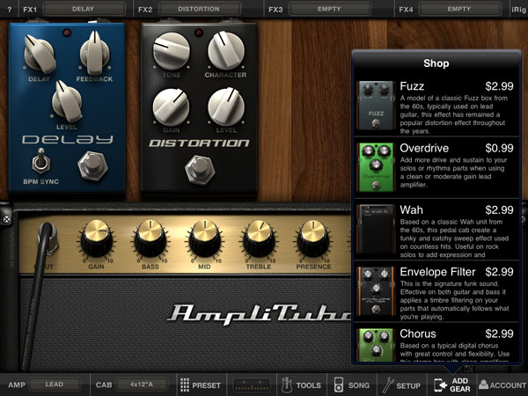The width and height of the screenshot is (528, 396).
Task: Click the amp Bass knob
Action: tap(150, 238)
